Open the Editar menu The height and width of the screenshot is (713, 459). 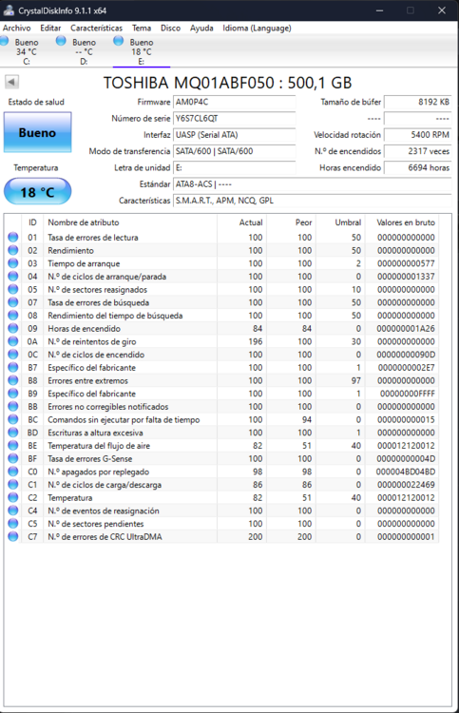point(50,28)
